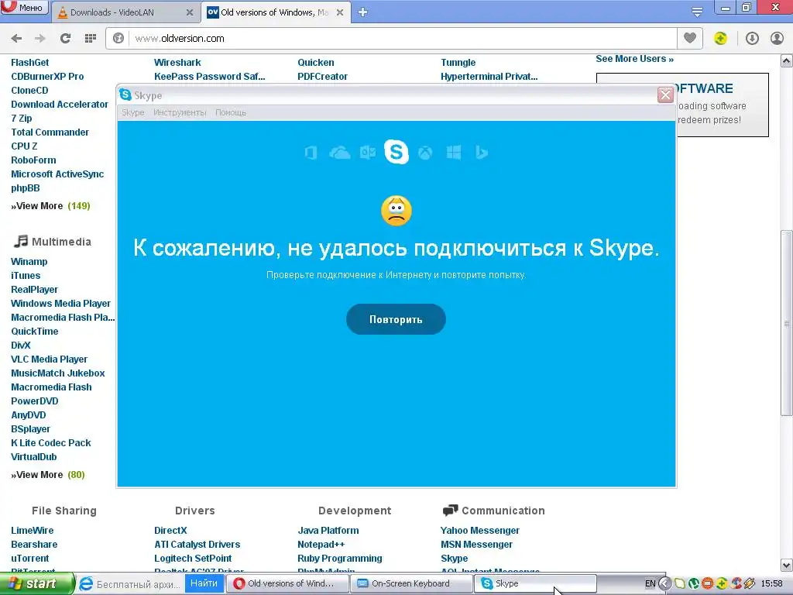Open the Total Commander link

[50, 132]
